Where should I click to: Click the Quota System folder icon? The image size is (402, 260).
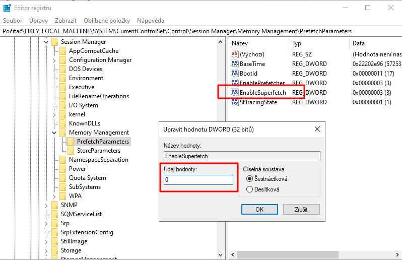click(x=63, y=178)
